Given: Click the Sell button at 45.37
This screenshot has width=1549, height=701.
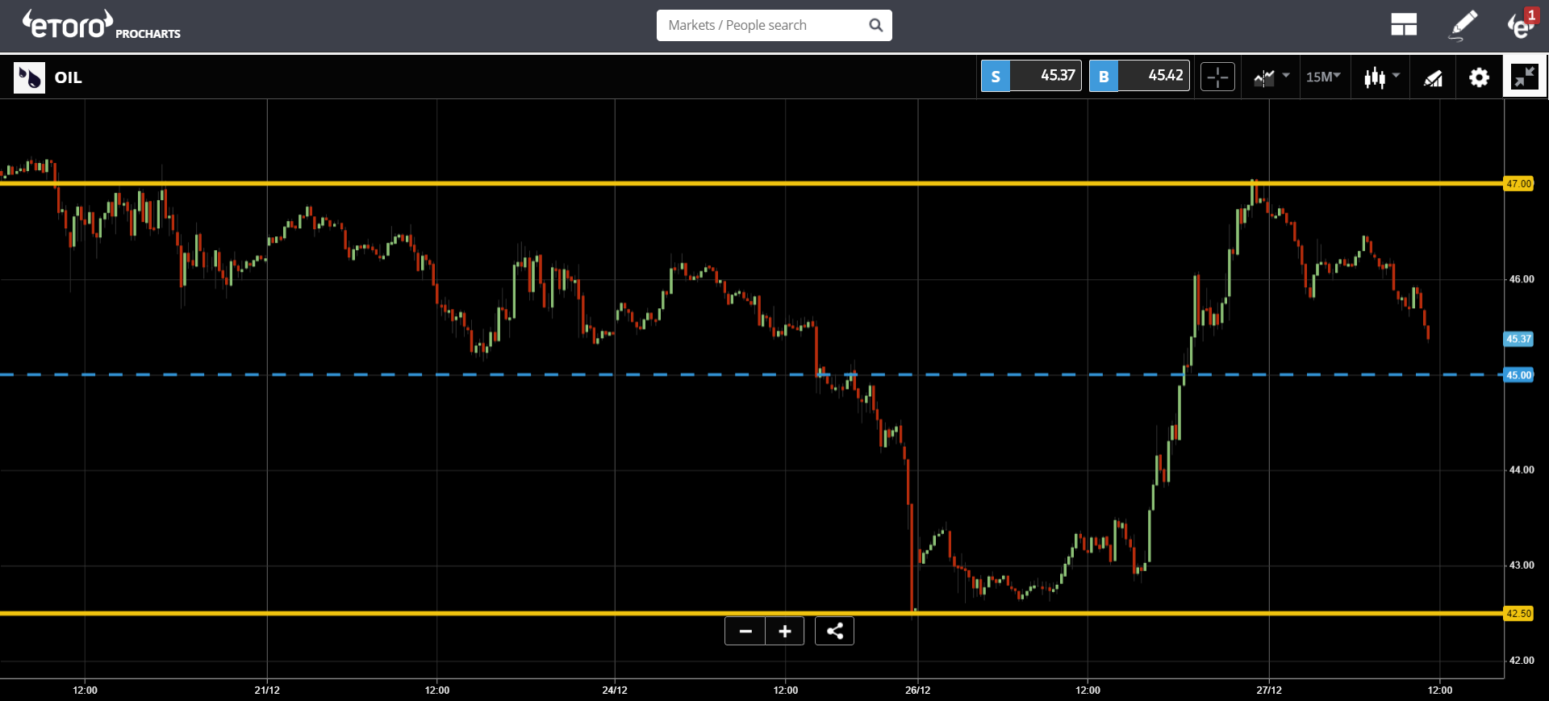Looking at the screenshot, I should click(x=1031, y=76).
